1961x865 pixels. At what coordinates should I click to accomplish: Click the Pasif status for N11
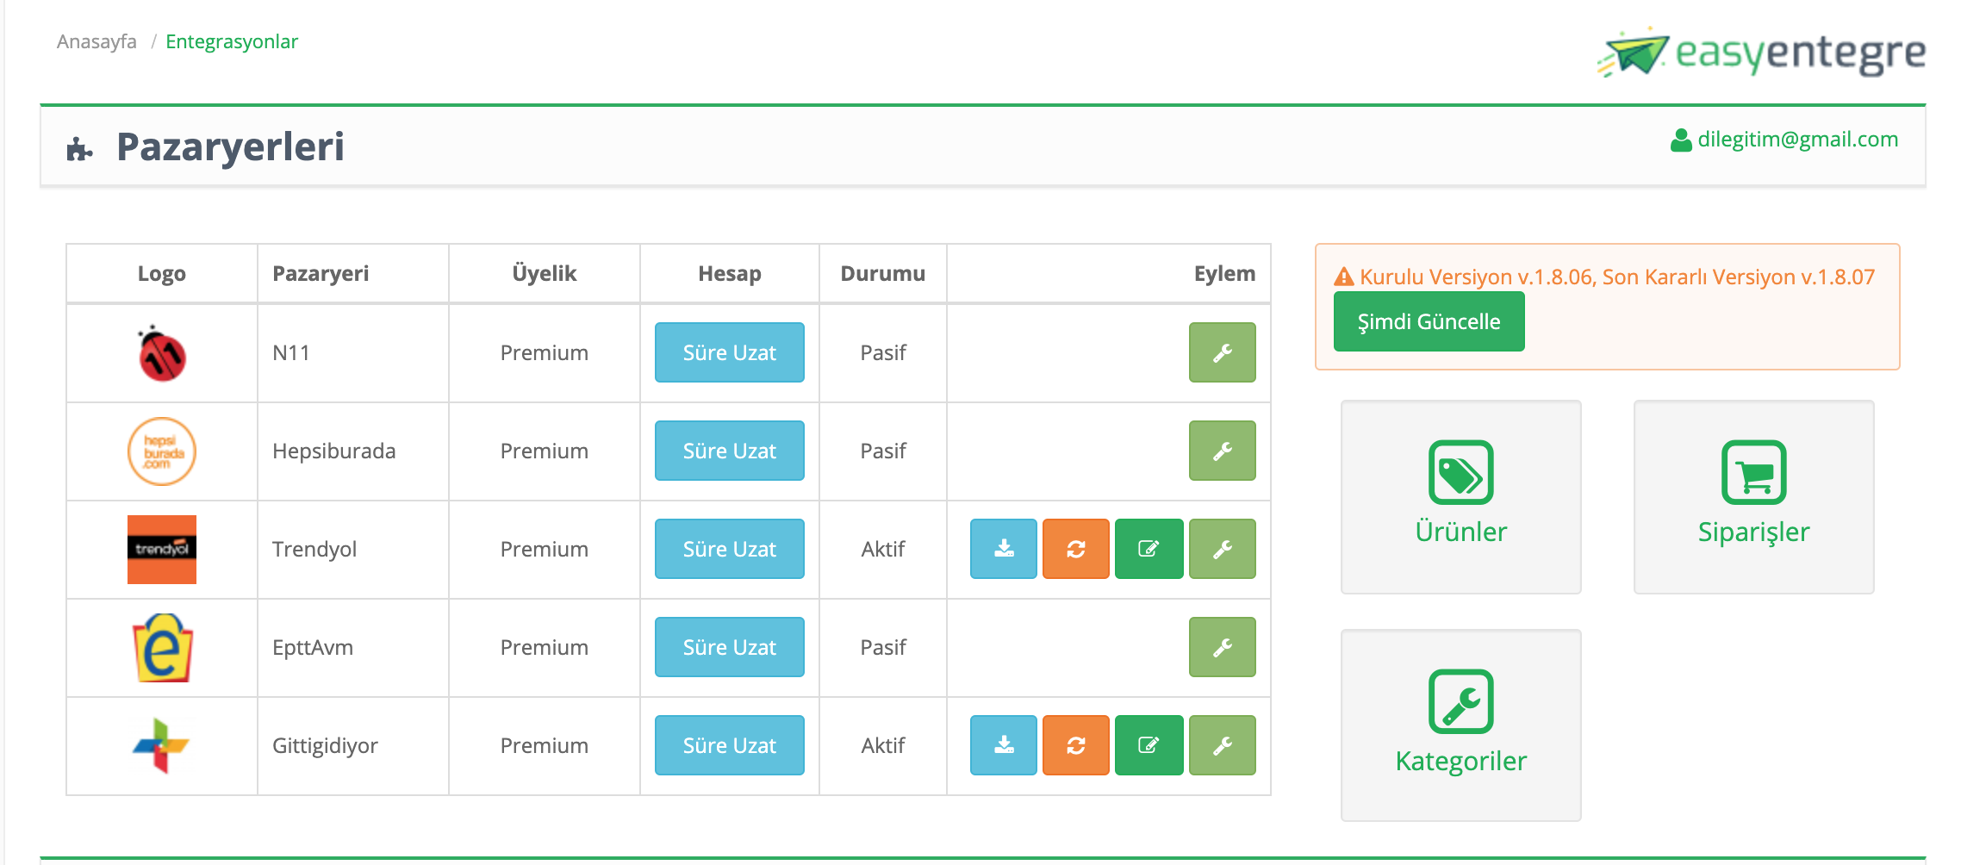(883, 353)
